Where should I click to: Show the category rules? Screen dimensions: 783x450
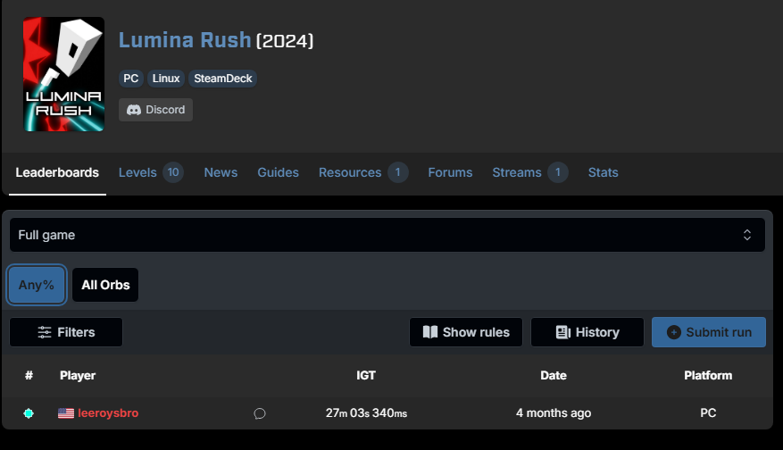tap(466, 332)
